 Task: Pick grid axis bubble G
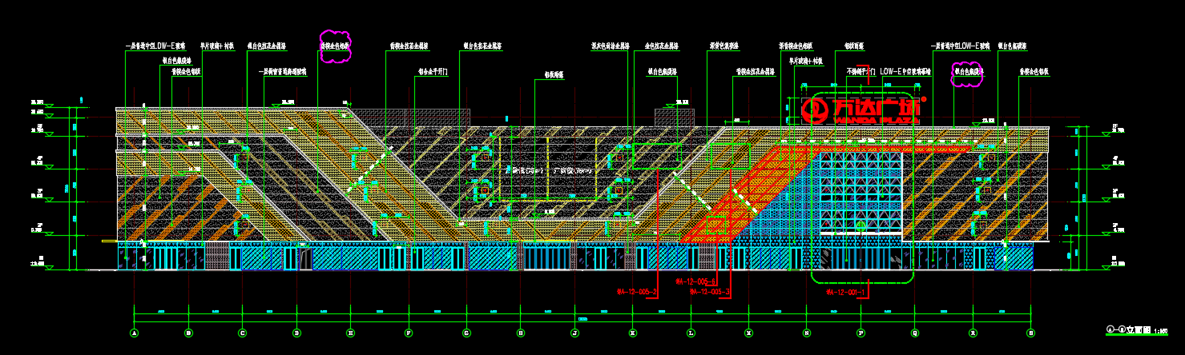tap(466, 333)
